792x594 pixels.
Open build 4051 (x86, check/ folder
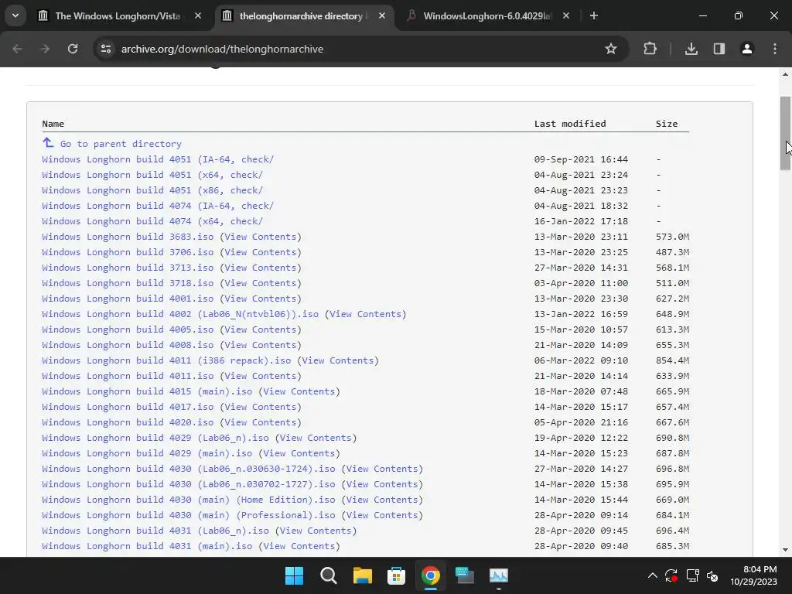point(152,190)
